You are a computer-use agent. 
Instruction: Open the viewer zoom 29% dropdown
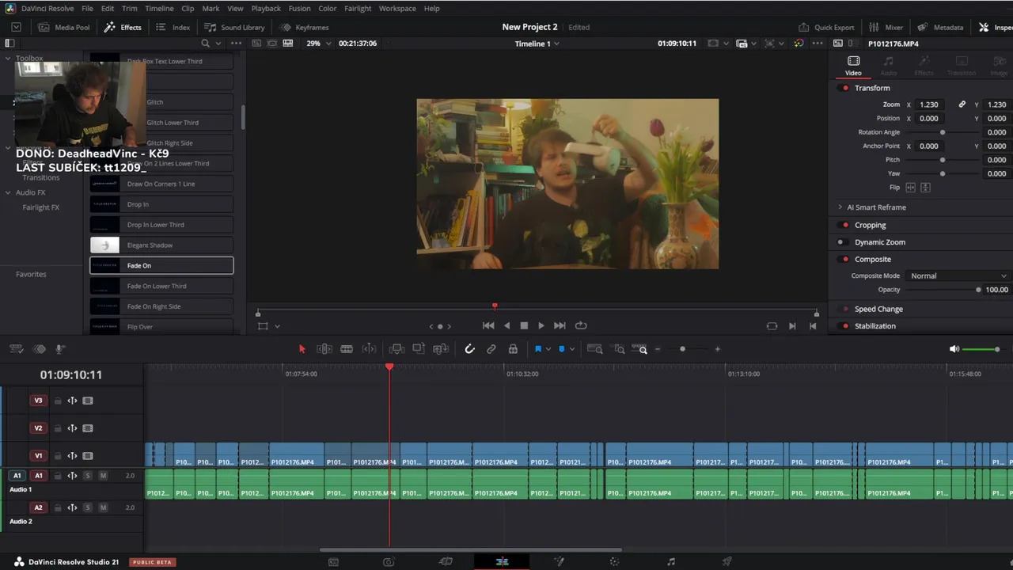pyautogui.click(x=318, y=44)
